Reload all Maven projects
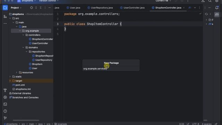This screenshot has height=125, width=222. [x=206, y=14]
